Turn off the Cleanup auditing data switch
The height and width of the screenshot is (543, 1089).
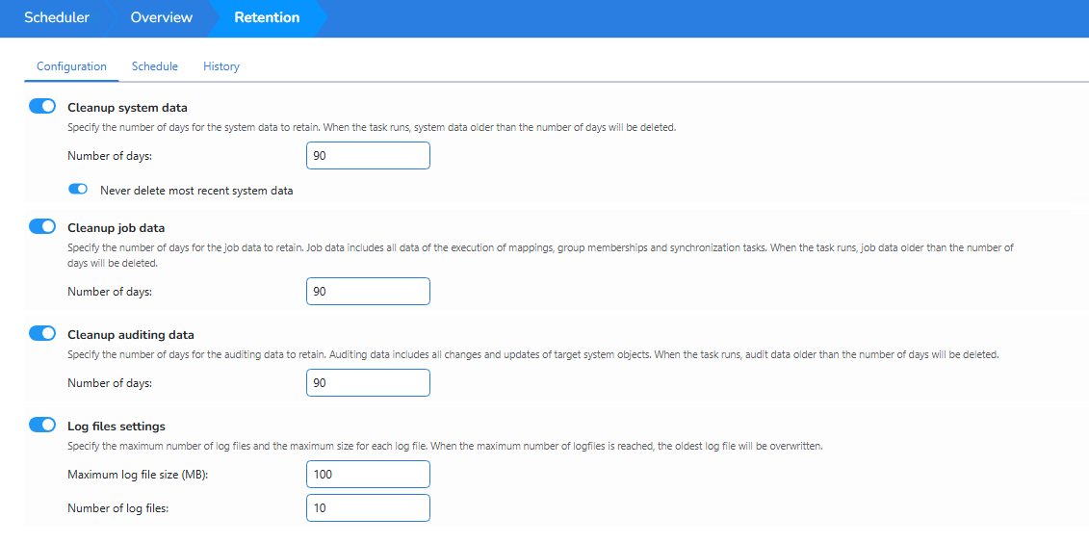(42, 334)
